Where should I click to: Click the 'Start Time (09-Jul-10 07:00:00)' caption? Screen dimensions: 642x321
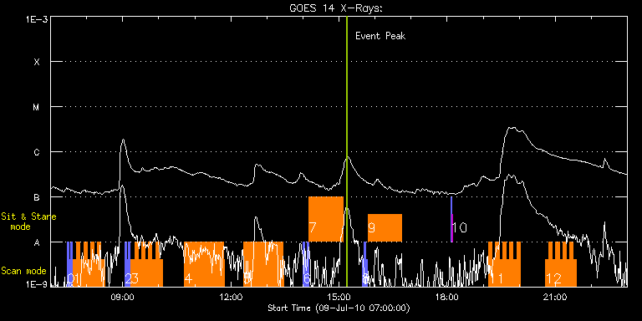point(339,308)
